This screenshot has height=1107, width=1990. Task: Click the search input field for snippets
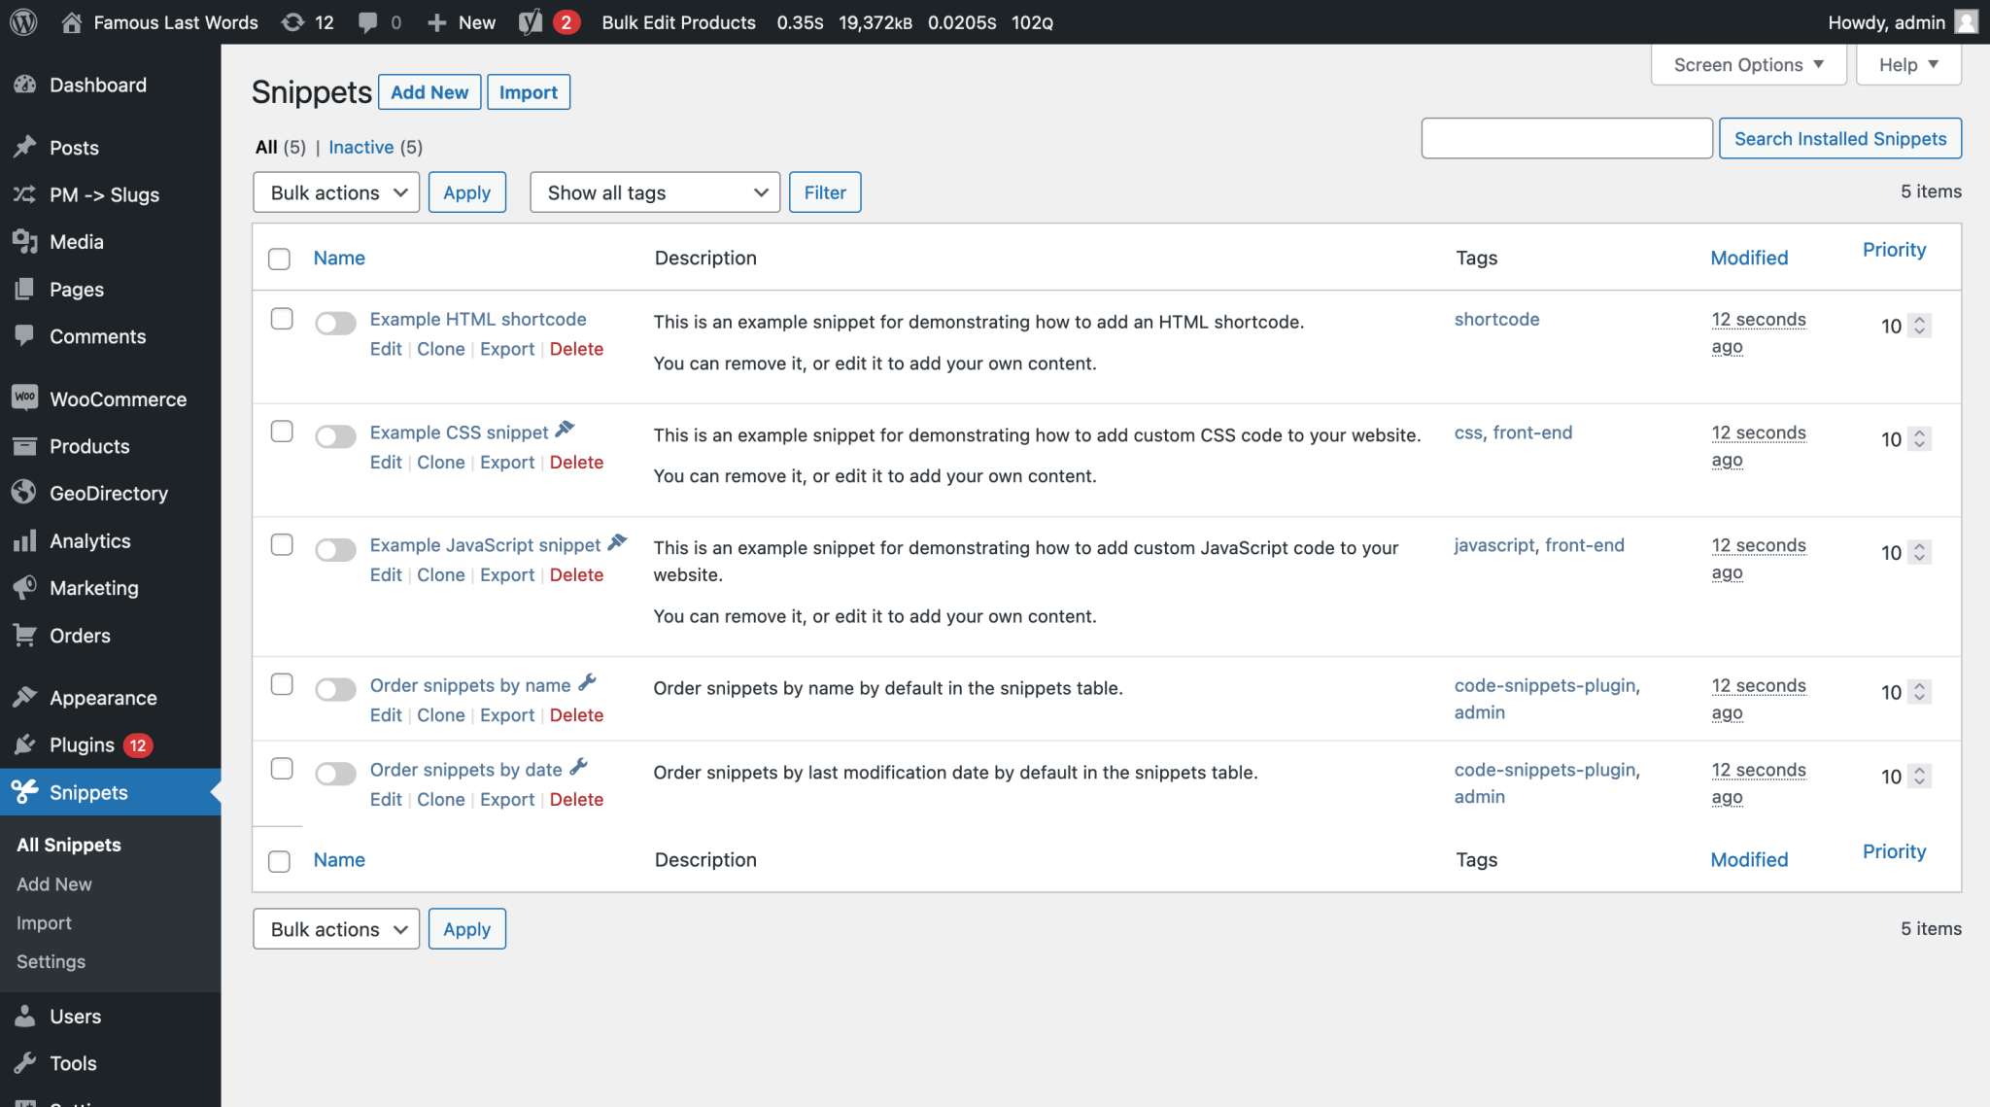[1566, 138]
